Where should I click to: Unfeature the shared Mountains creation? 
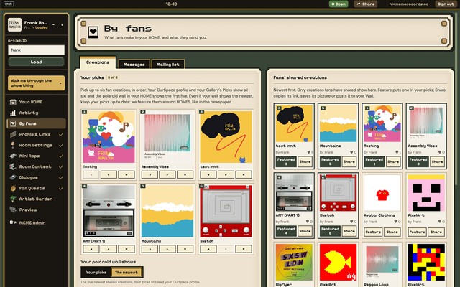tap(330, 161)
